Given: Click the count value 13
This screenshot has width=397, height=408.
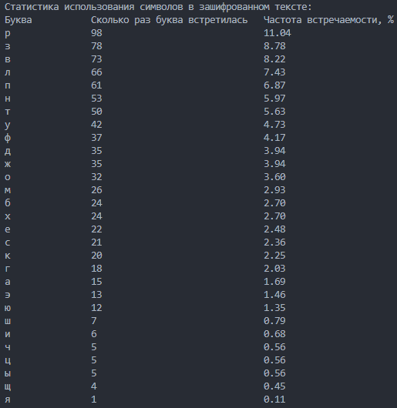Looking at the screenshot, I should click(x=96, y=295).
